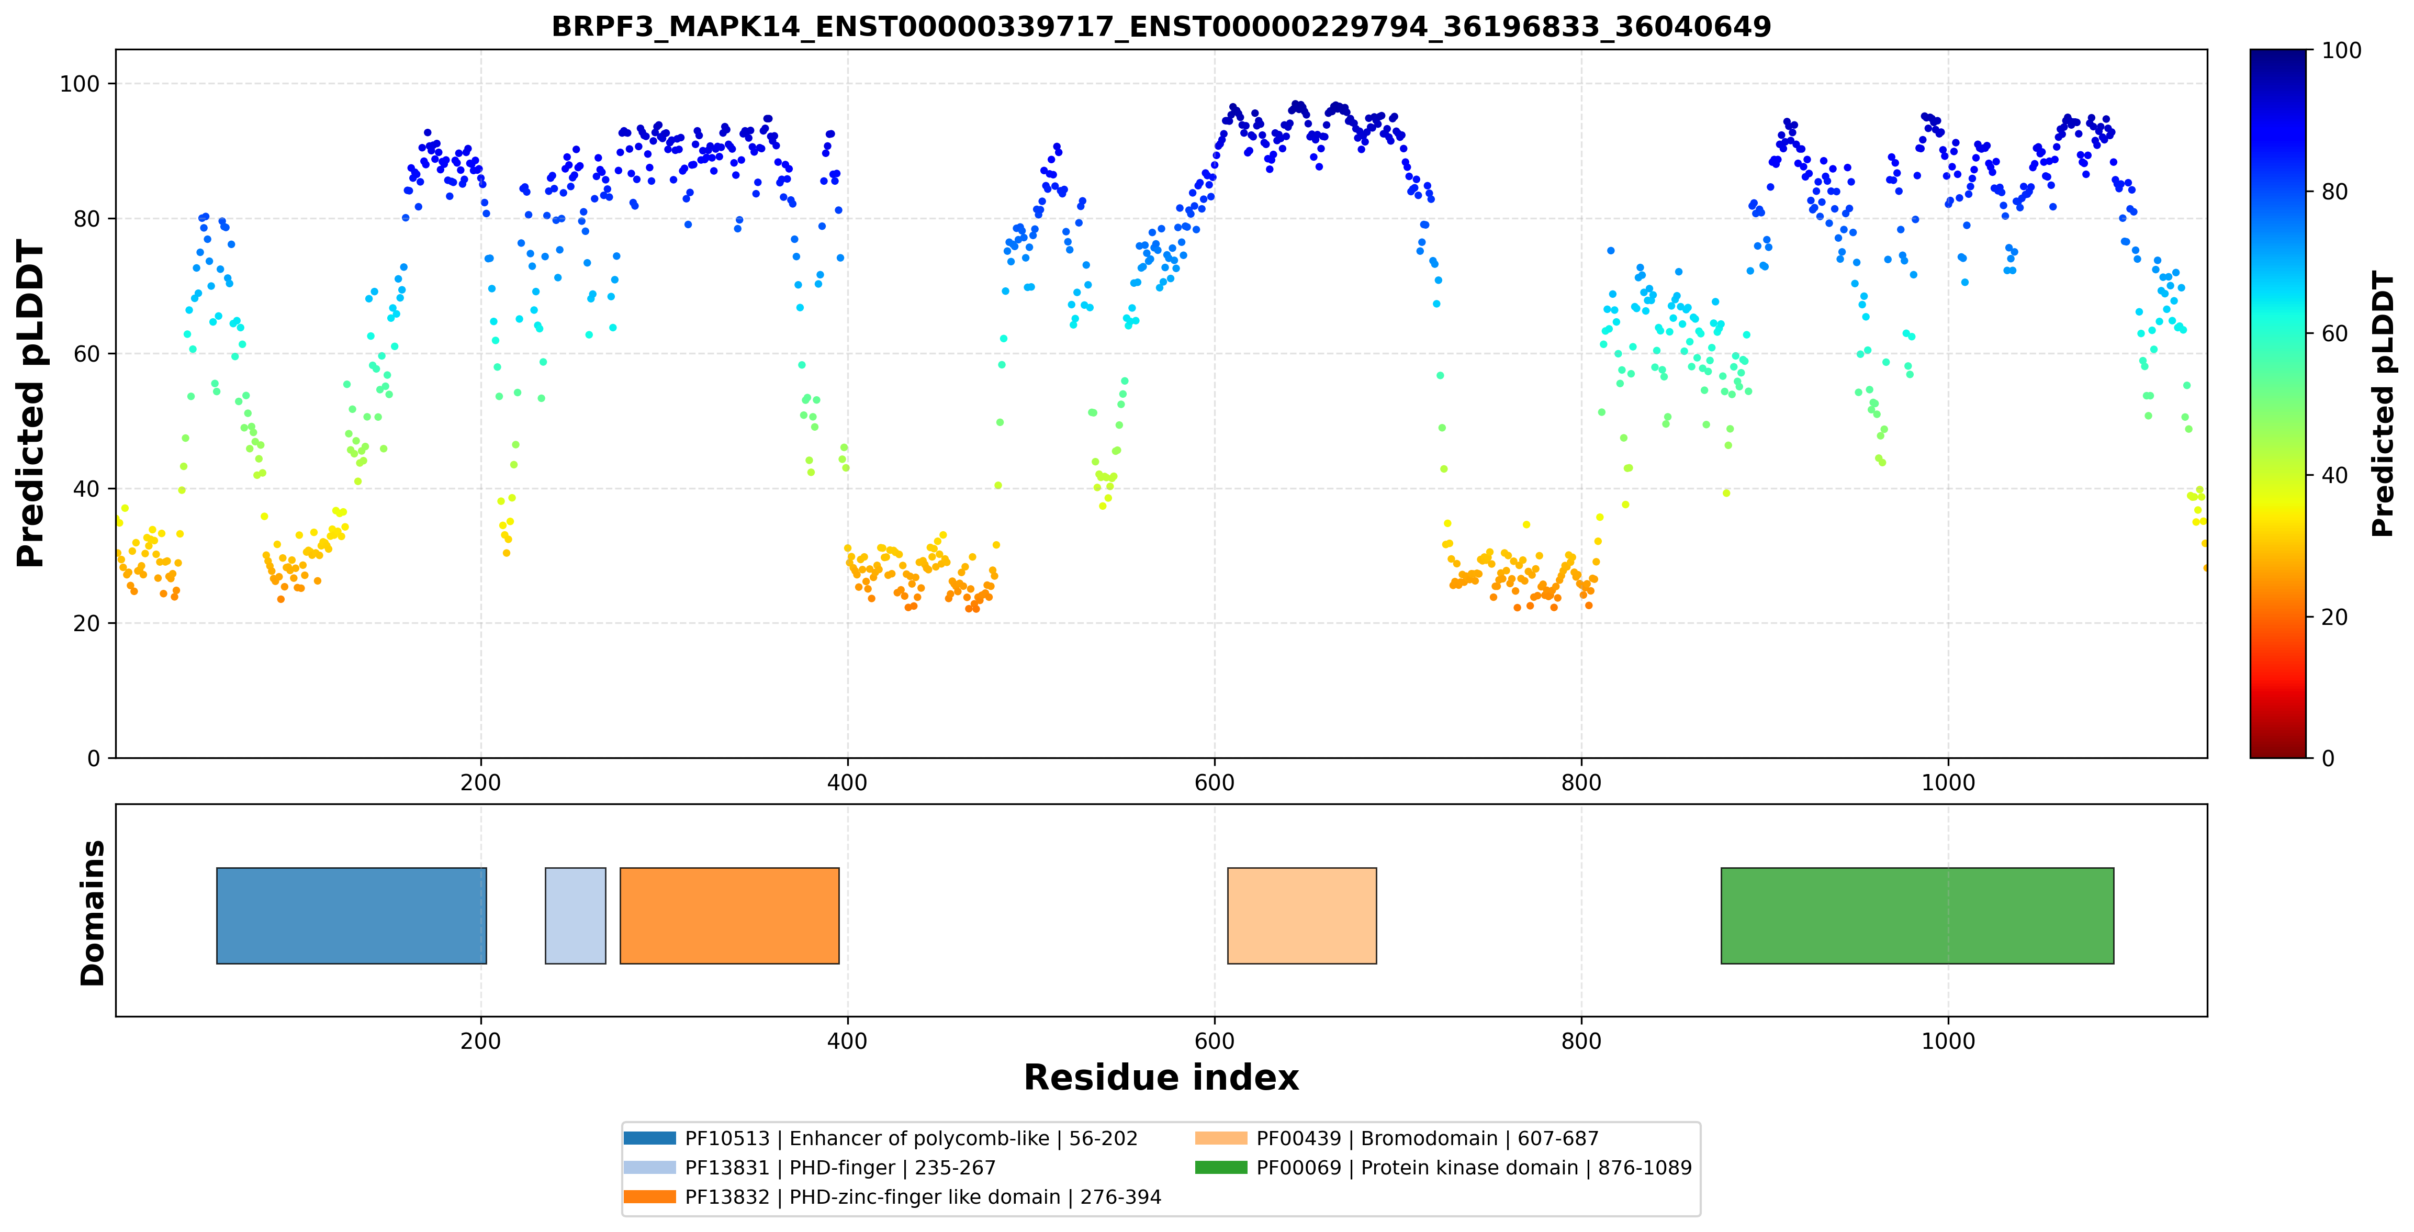Click the PF00439 peach legend swatch
The image size is (2414, 1232).
(x=1221, y=1138)
